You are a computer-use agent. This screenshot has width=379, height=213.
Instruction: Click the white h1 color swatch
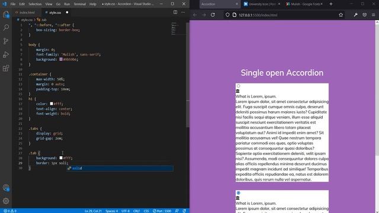pyautogui.click(x=52, y=104)
